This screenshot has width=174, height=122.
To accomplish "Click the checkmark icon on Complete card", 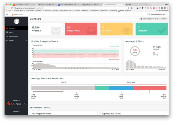I will pyautogui.click(x=162, y=31).
